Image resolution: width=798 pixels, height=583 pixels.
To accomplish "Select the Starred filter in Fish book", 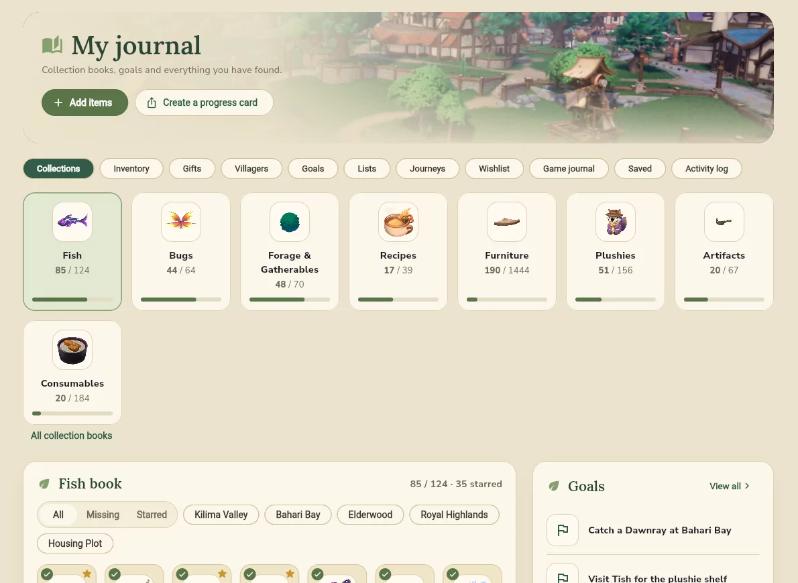I will (152, 515).
